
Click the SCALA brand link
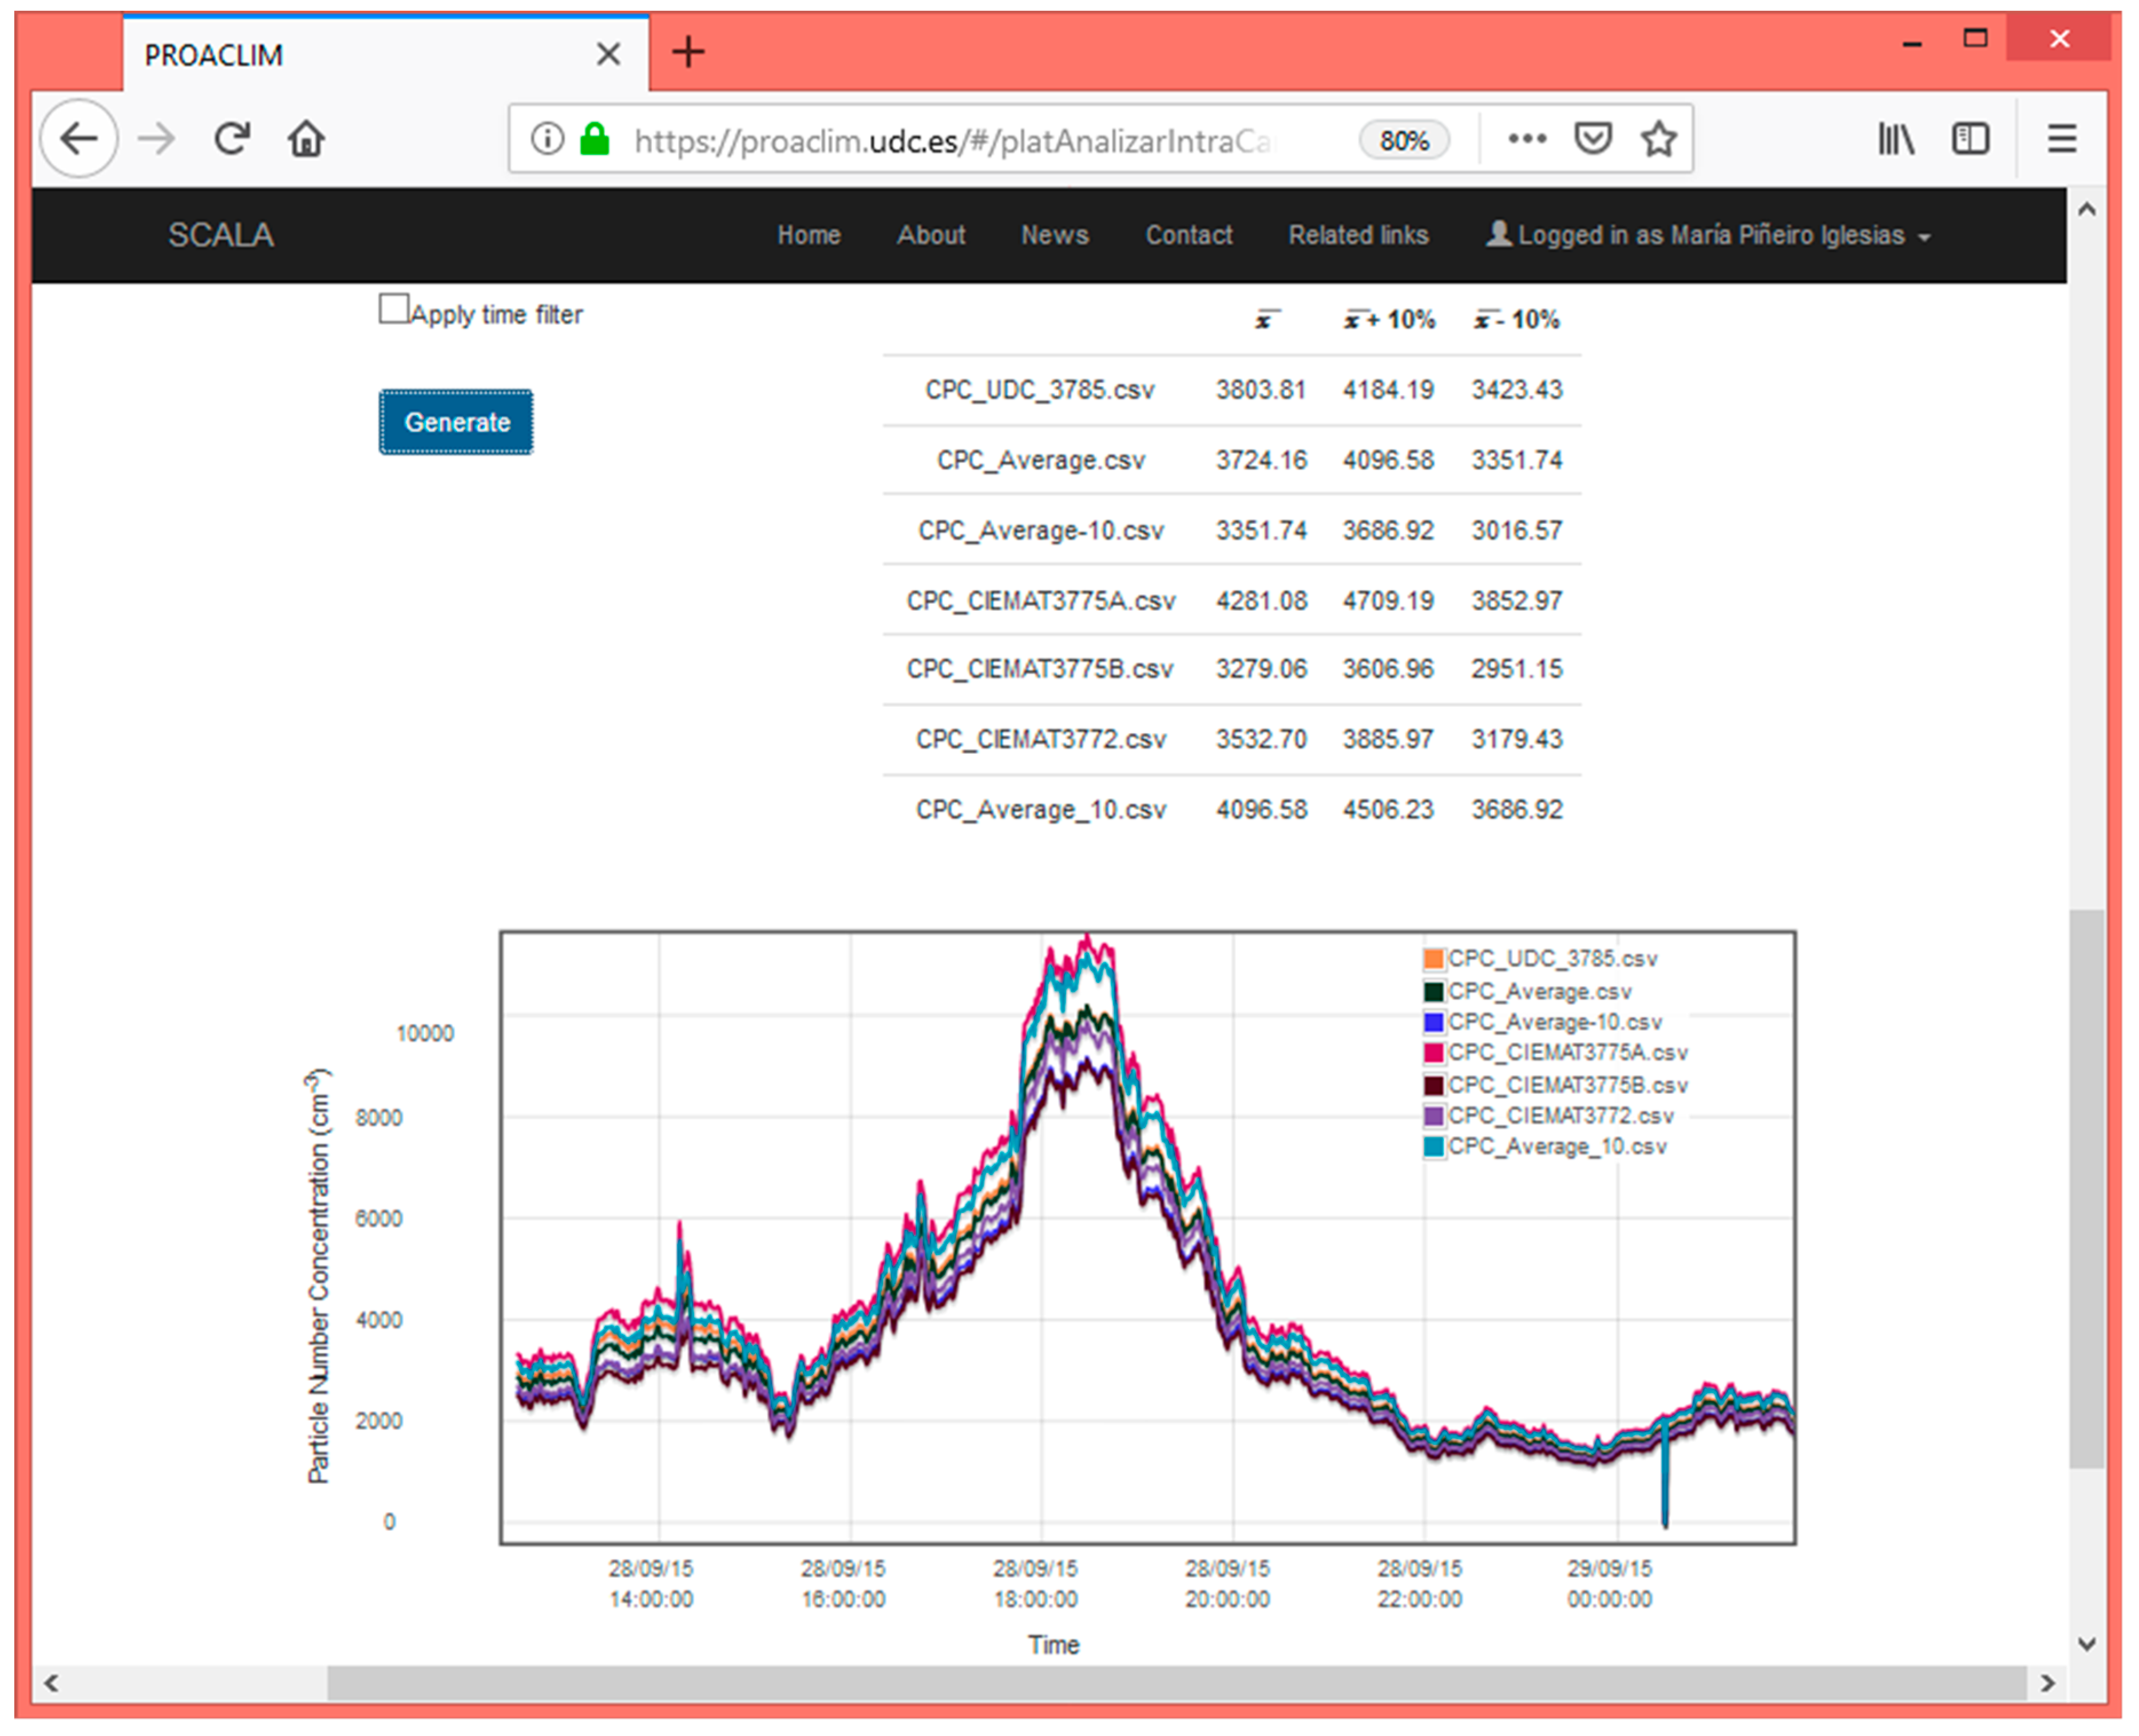tap(220, 235)
